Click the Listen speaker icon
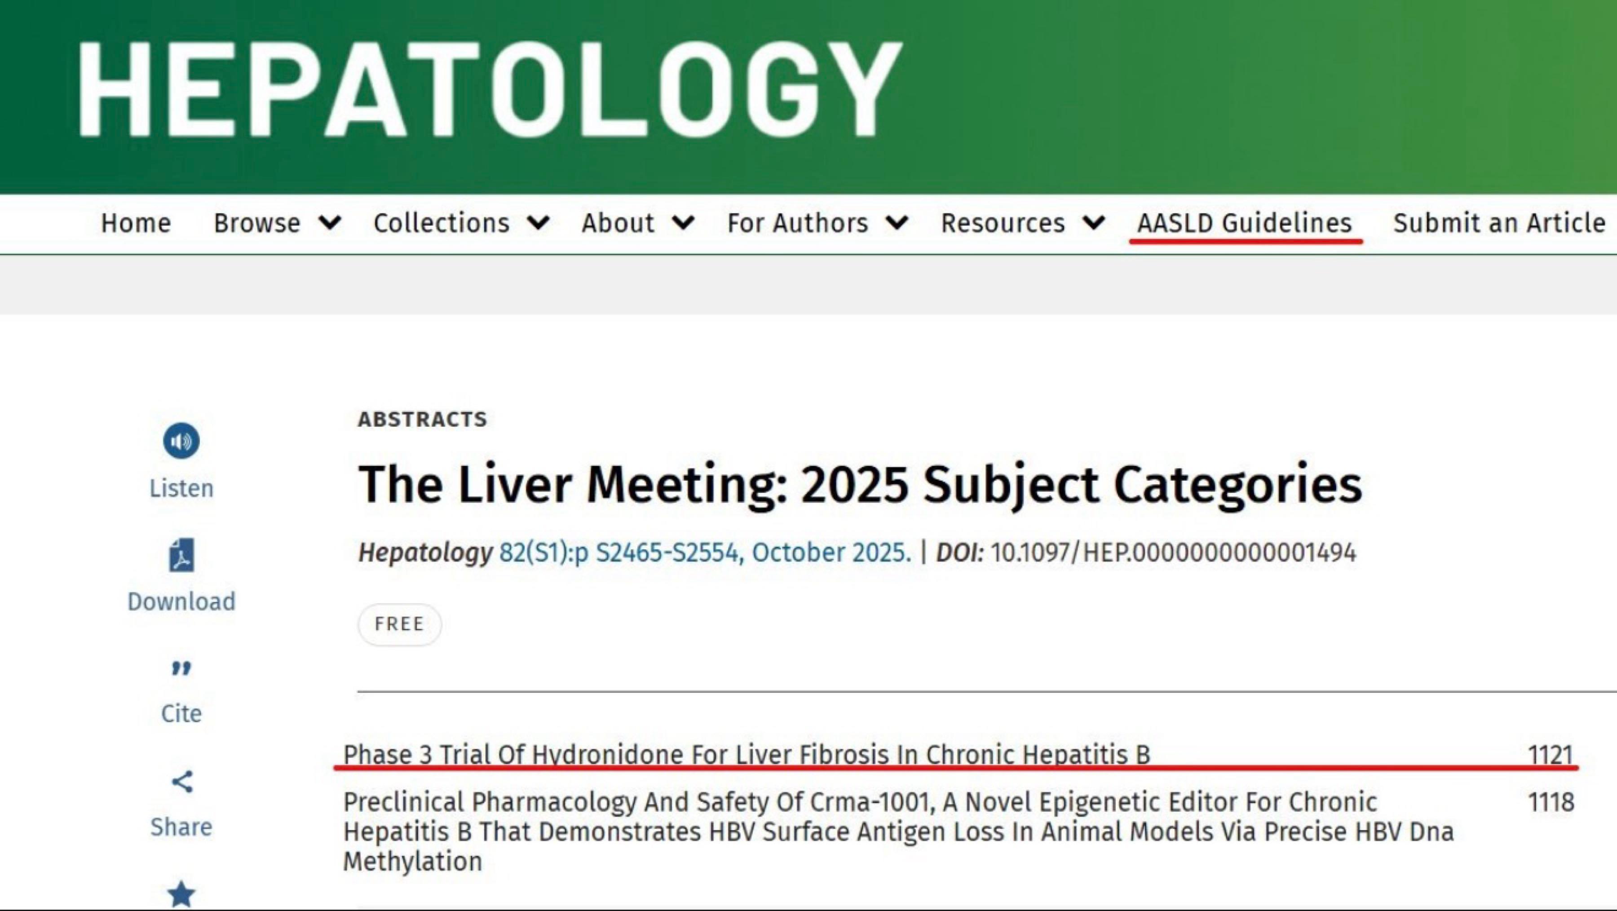Screen dimensions: 1617x911 [181, 441]
